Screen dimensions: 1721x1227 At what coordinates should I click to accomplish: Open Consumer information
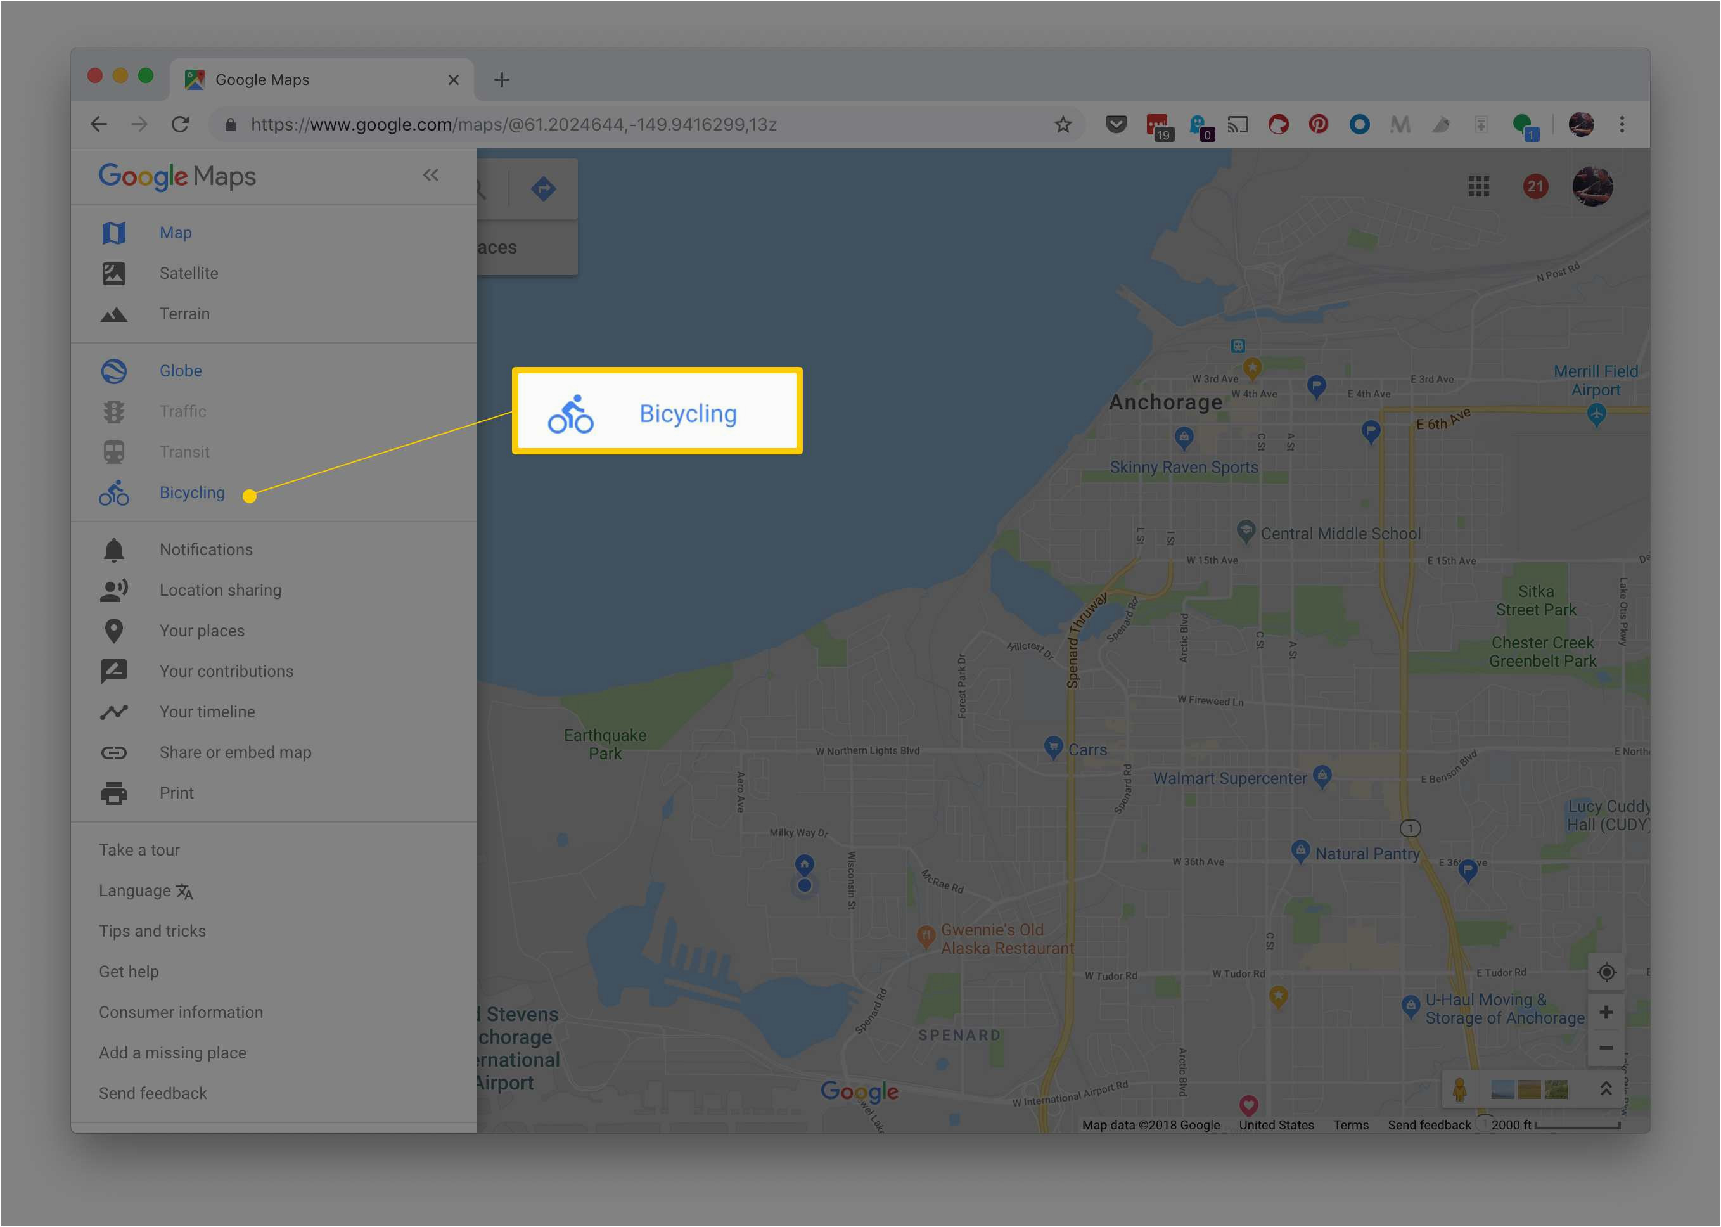pos(181,1012)
